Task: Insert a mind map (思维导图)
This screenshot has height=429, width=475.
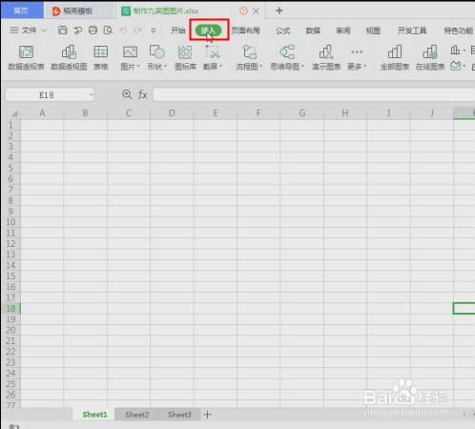Action: (287, 57)
